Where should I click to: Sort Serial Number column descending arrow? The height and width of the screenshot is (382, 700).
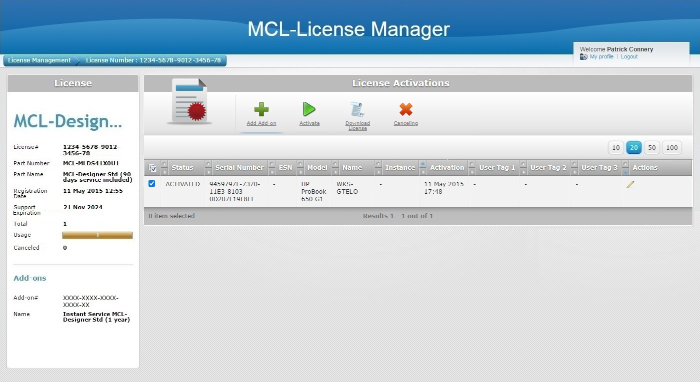tap(208, 171)
